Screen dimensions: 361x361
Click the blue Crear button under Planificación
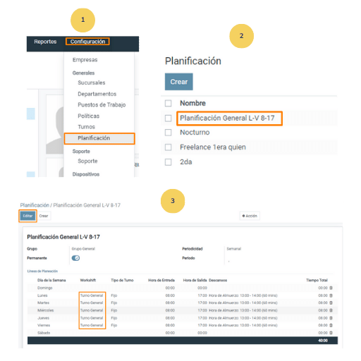pyautogui.click(x=179, y=82)
